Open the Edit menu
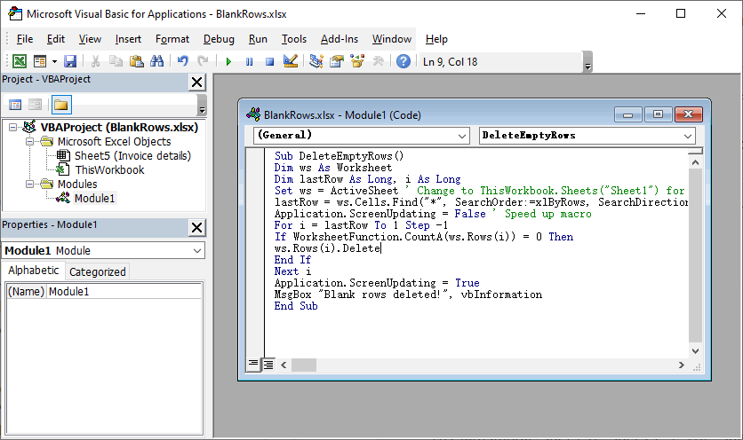The image size is (743, 440). [56, 39]
